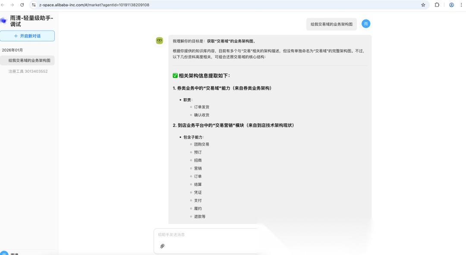Click list item 履约
The image size is (466, 255).
pyautogui.click(x=198, y=208)
